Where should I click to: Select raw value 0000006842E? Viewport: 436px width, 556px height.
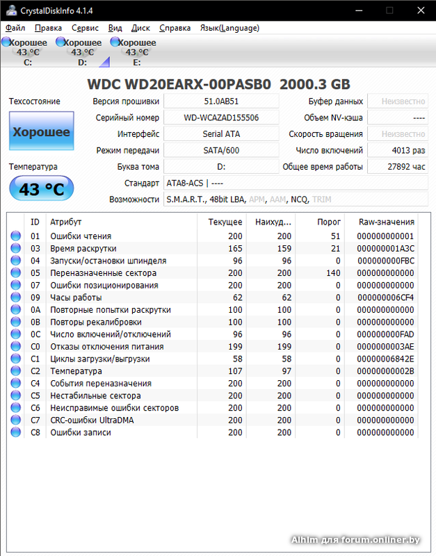[386, 359]
